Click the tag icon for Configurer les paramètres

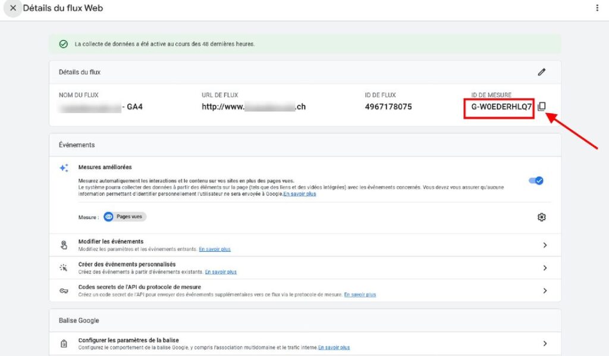[x=64, y=343]
